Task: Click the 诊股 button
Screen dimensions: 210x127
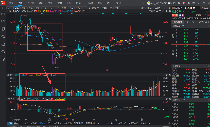Action: click(x=116, y=8)
